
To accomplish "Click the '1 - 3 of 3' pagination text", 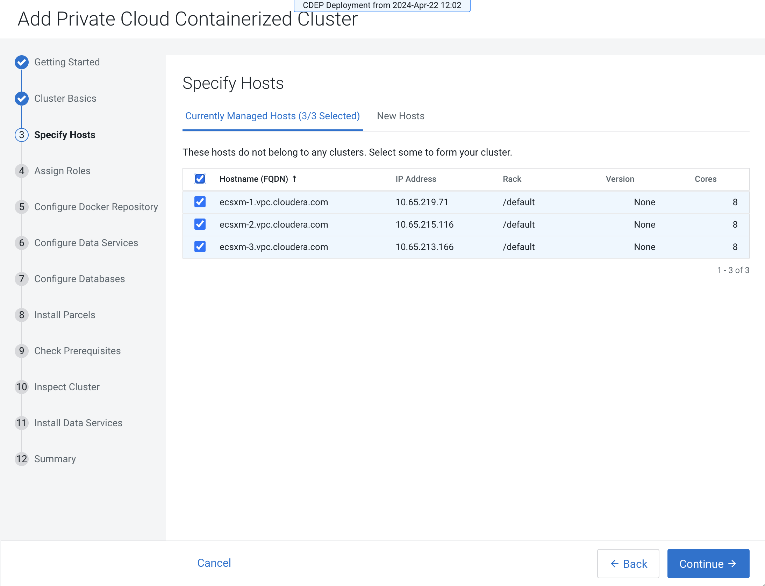I will pos(733,270).
